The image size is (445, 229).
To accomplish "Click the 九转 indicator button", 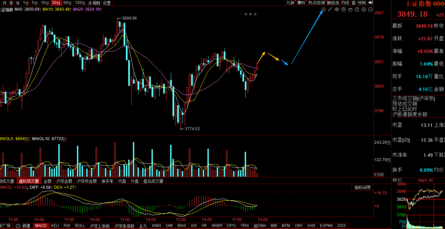I will [x=290, y=3].
